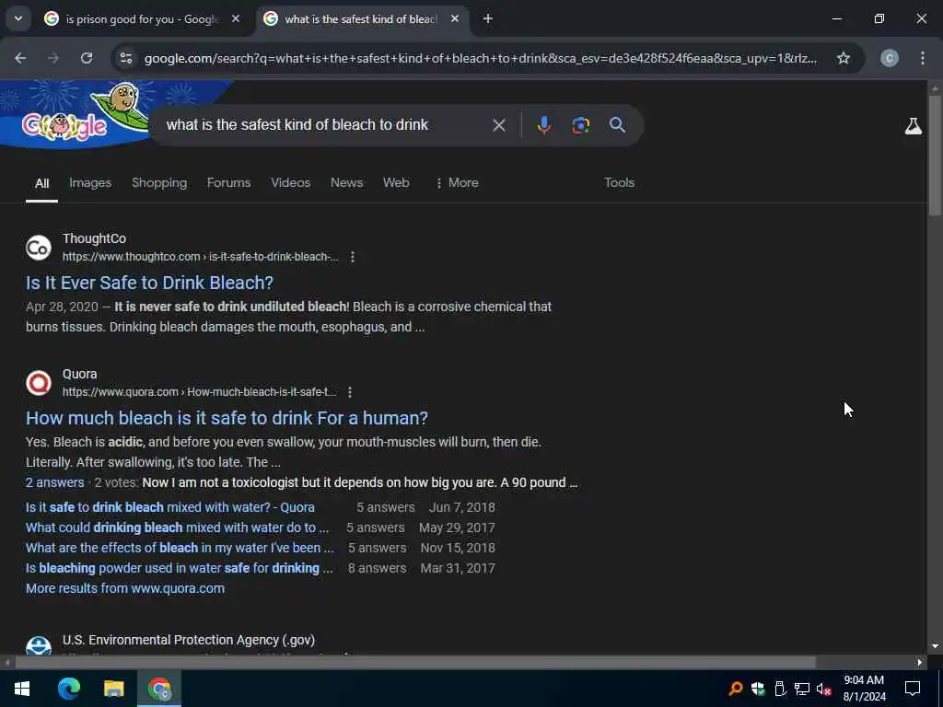
Task: Start voice search with microphone icon
Action: click(544, 125)
